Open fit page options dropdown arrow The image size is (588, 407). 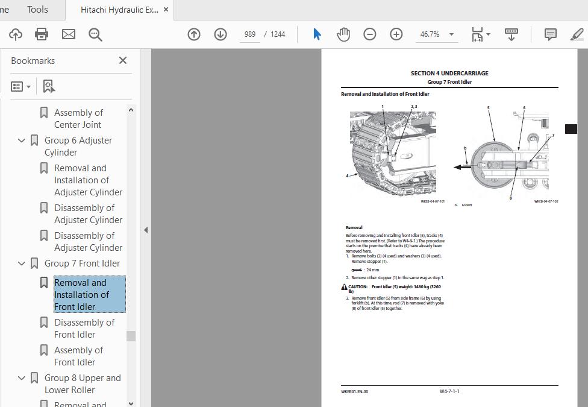pyautogui.click(x=488, y=34)
